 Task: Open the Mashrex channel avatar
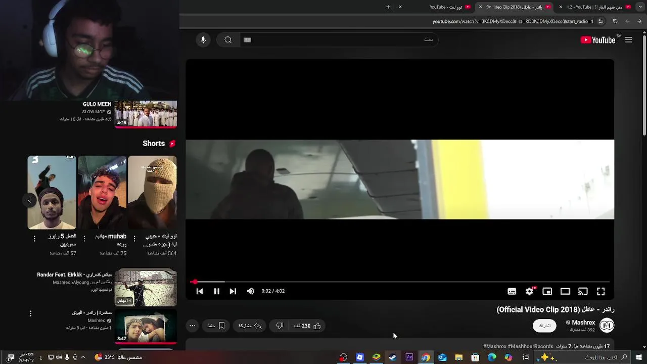[607, 326]
